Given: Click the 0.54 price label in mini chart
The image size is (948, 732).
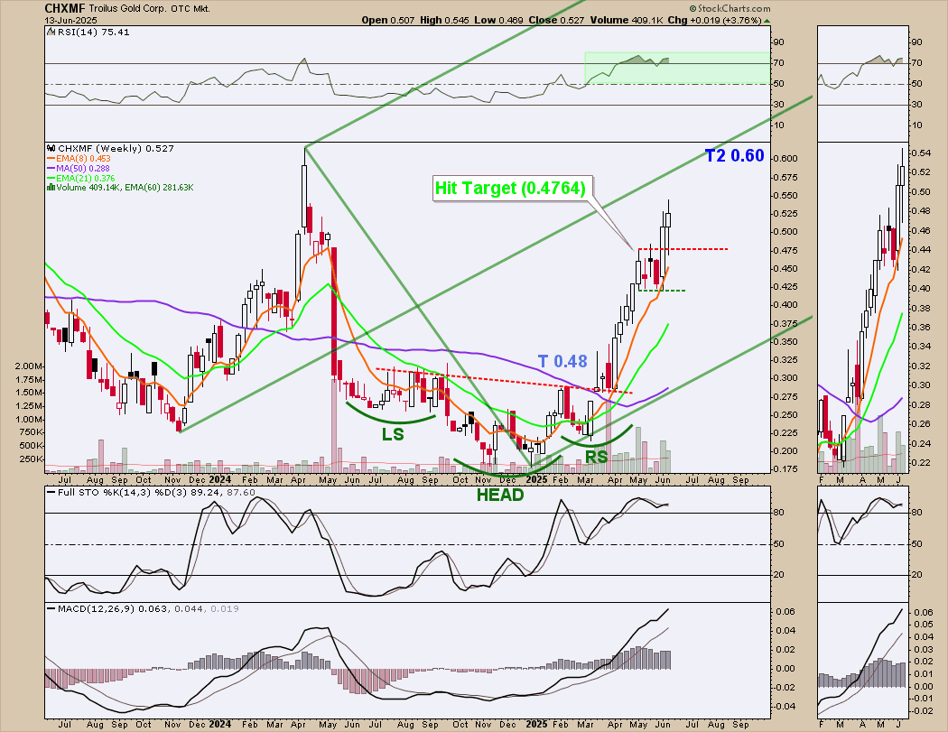Looking at the screenshot, I should [x=922, y=153].
